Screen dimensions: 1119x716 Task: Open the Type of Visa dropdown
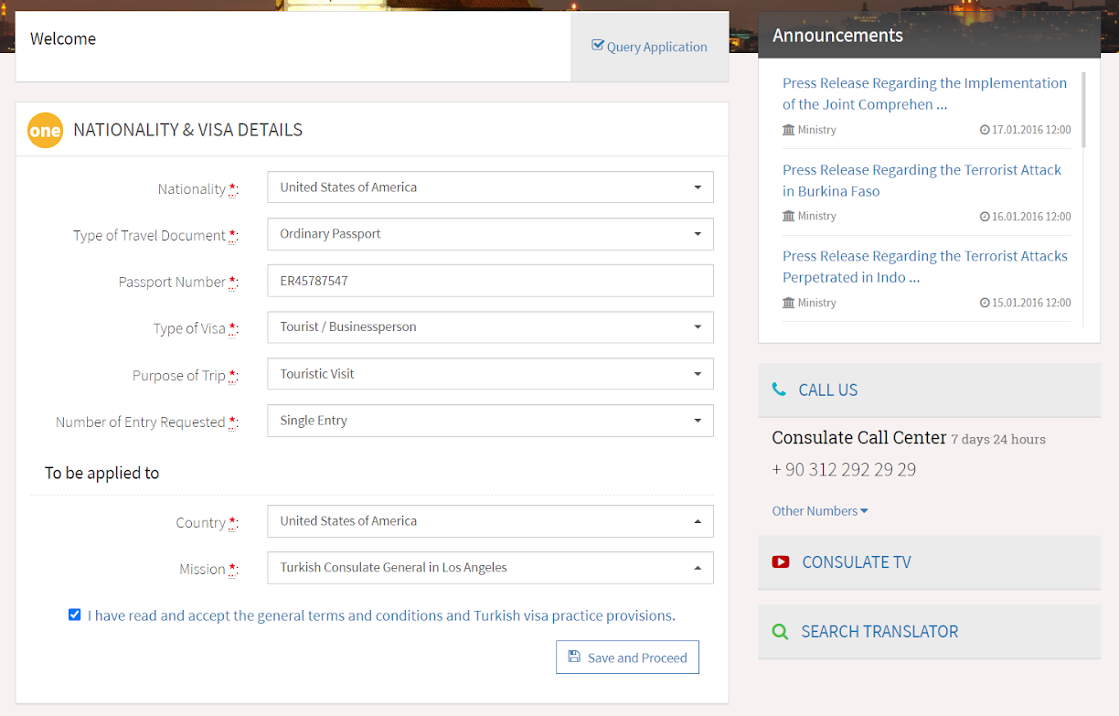(490, 327)
